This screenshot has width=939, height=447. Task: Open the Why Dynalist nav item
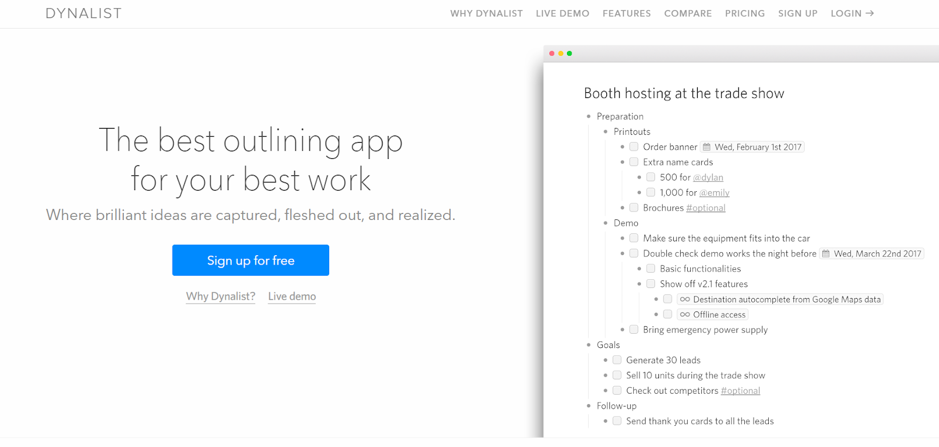[487, 13]
